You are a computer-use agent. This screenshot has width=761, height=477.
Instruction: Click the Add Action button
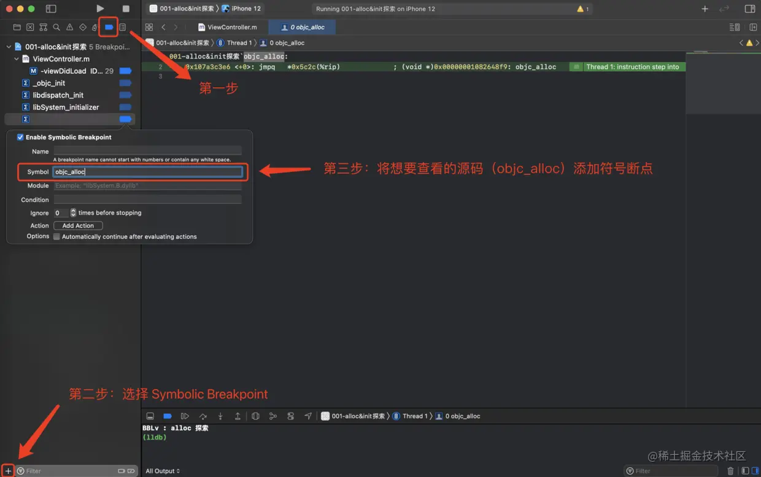78,225
